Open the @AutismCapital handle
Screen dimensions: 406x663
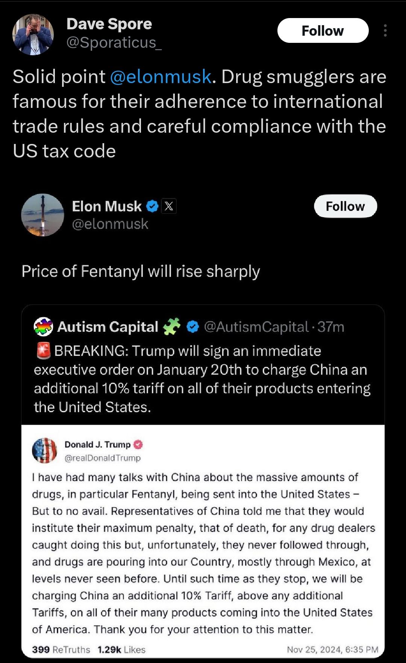coord(256,327)
